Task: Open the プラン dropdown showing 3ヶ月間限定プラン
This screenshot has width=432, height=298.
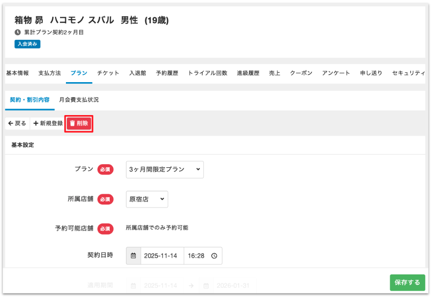Action: pyautogui.click(x=165, y=169)
